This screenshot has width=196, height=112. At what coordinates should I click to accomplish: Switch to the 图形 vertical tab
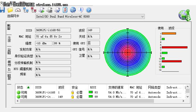click(9, 51)
